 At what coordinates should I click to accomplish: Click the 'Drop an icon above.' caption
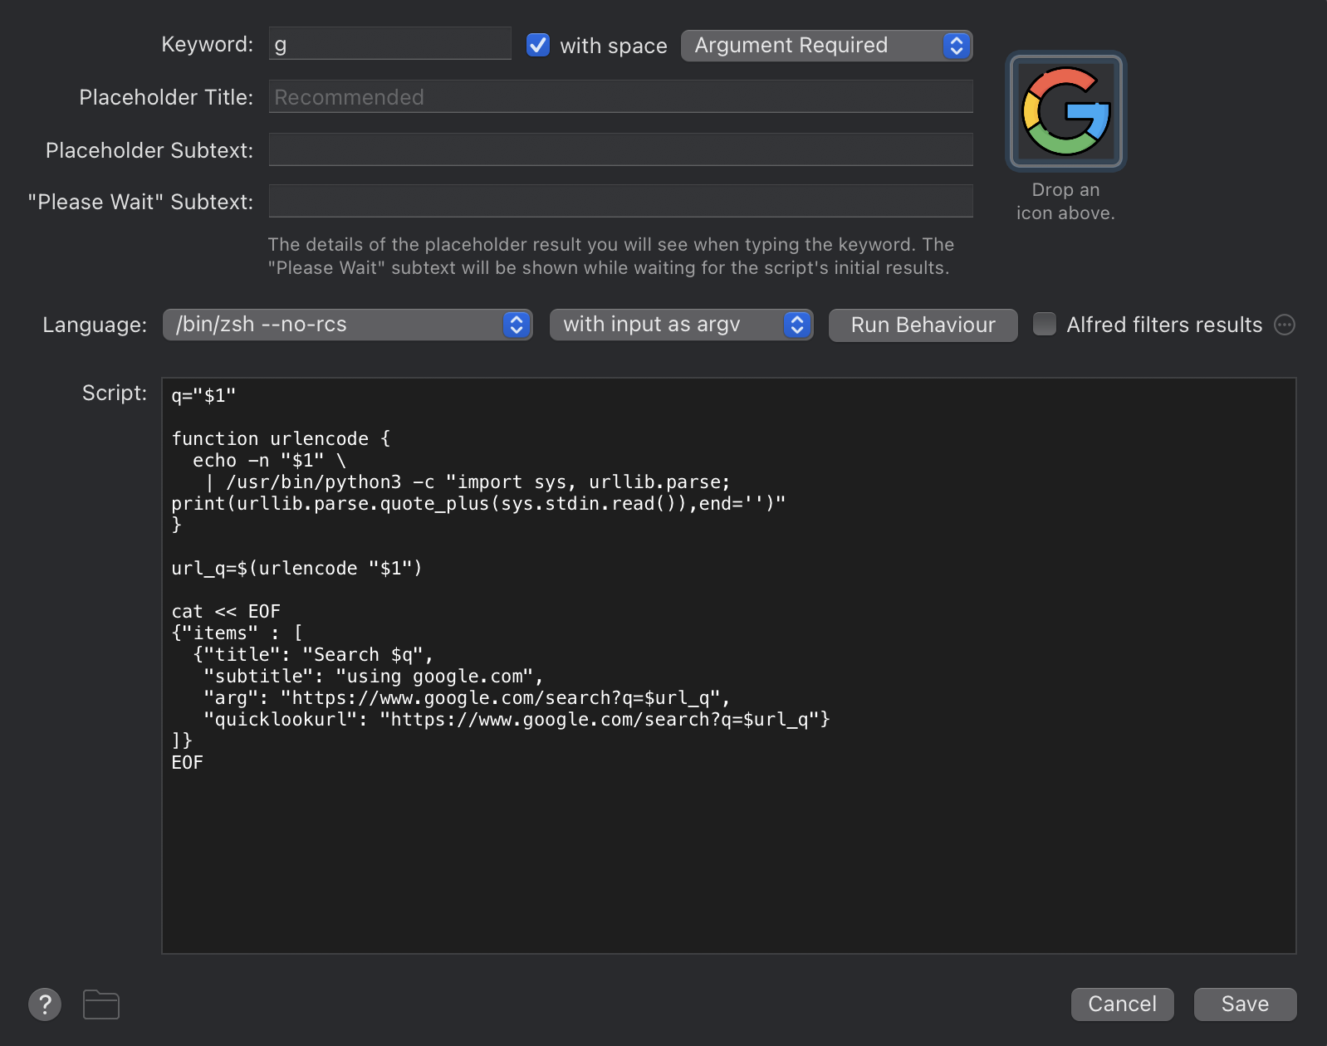(1065, 202)
